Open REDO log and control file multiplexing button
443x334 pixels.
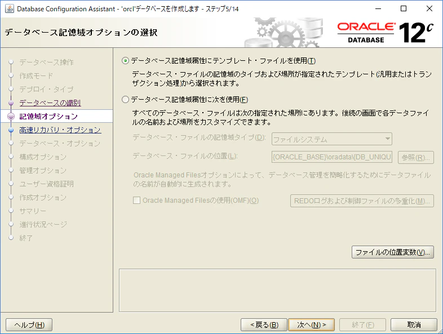click(362, 201)
